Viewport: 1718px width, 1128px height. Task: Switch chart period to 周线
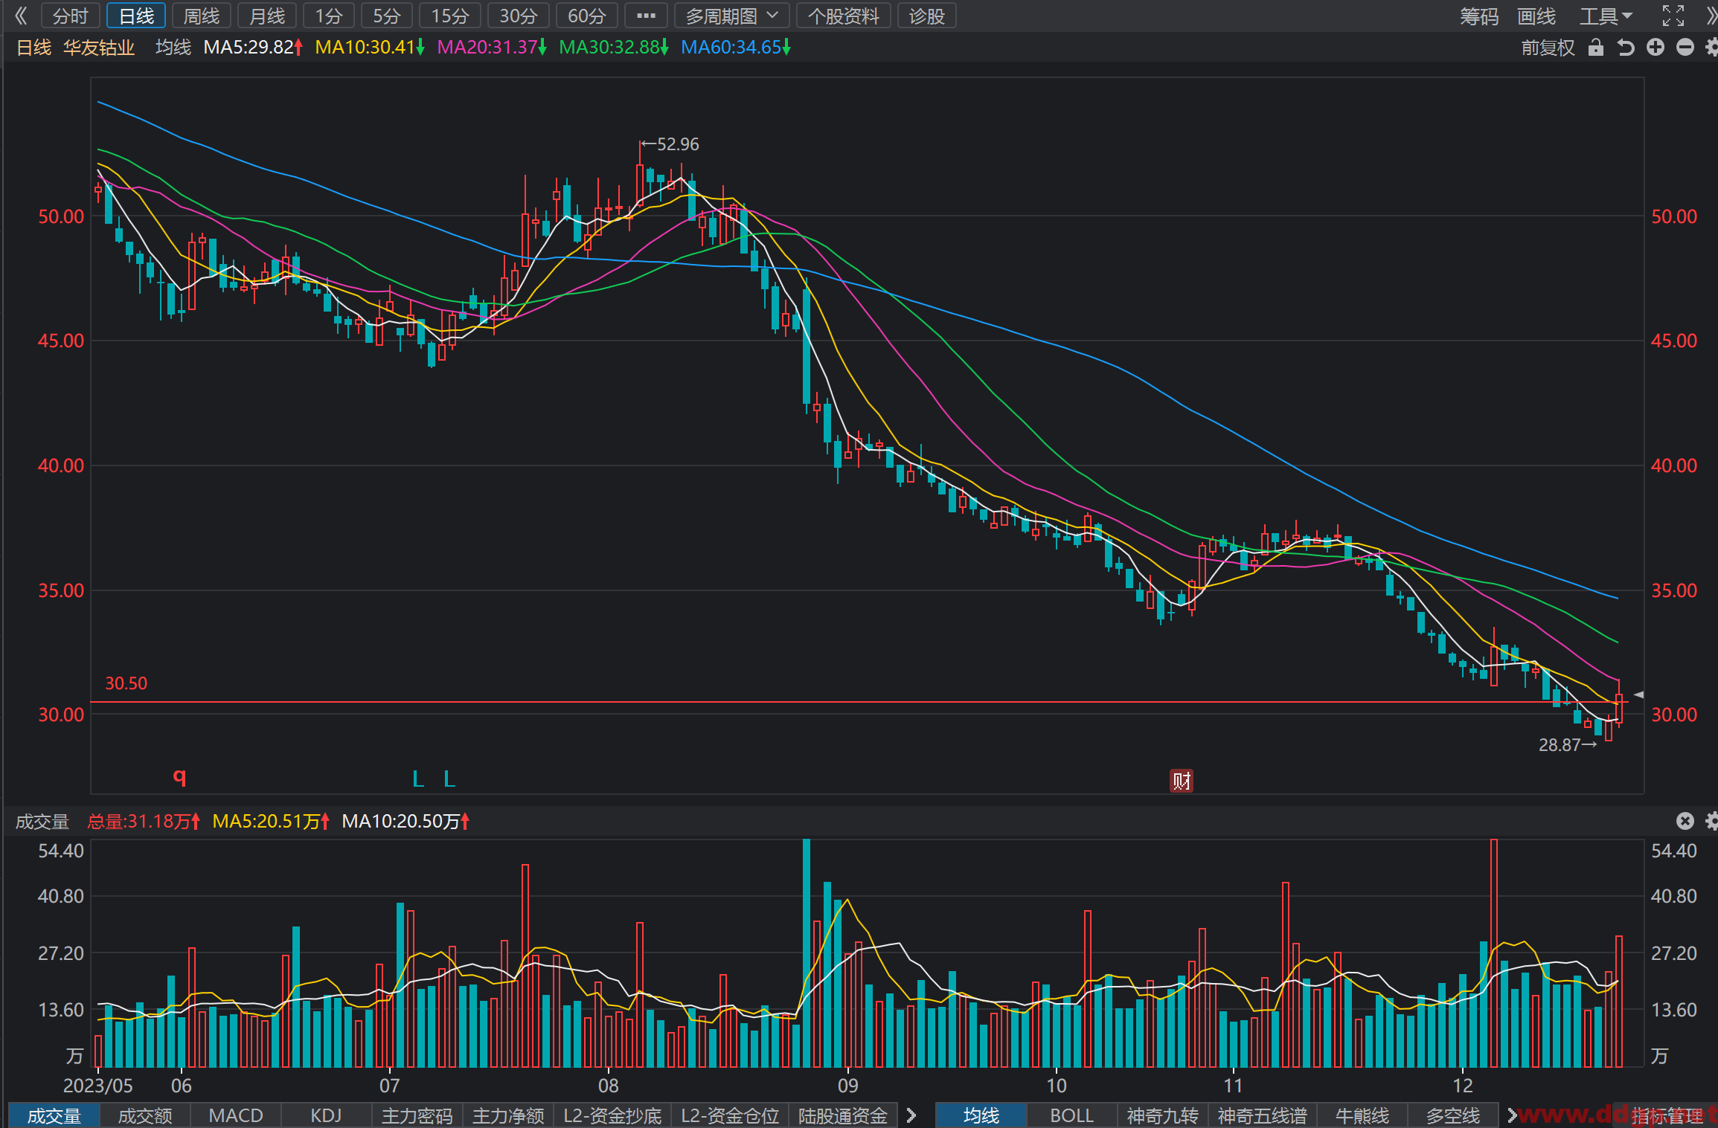202,16
